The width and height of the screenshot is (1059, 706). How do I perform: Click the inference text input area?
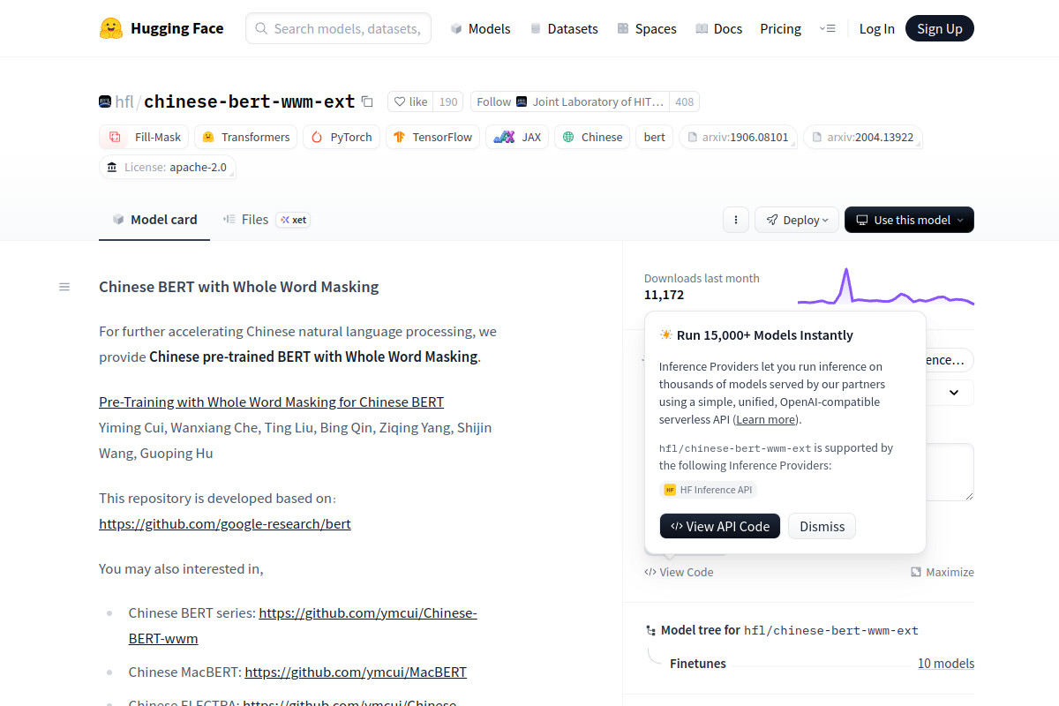click(x=950, y=472)
